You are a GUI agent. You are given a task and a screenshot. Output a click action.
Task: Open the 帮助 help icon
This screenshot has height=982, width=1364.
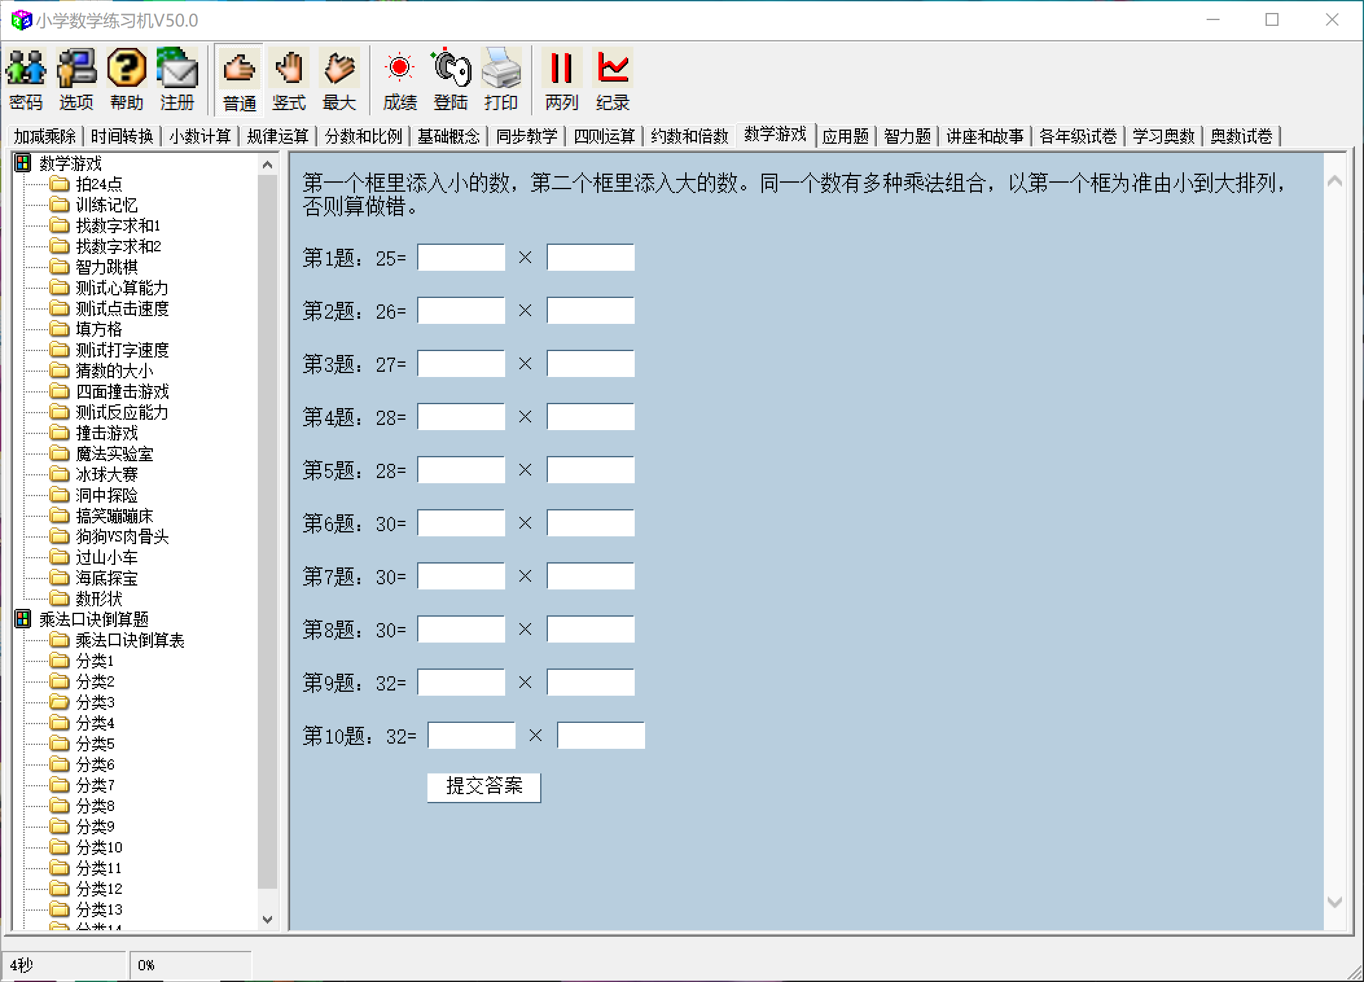pyautogui.click(x=127, y=79)
